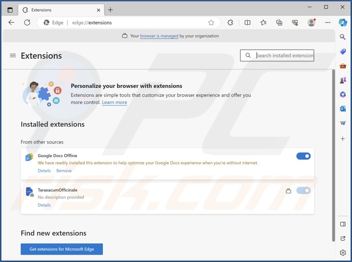The height and width of the screenshot is (262, 352).
Task: Focus the Search installed extensions field
Action: tap(277, 55)
